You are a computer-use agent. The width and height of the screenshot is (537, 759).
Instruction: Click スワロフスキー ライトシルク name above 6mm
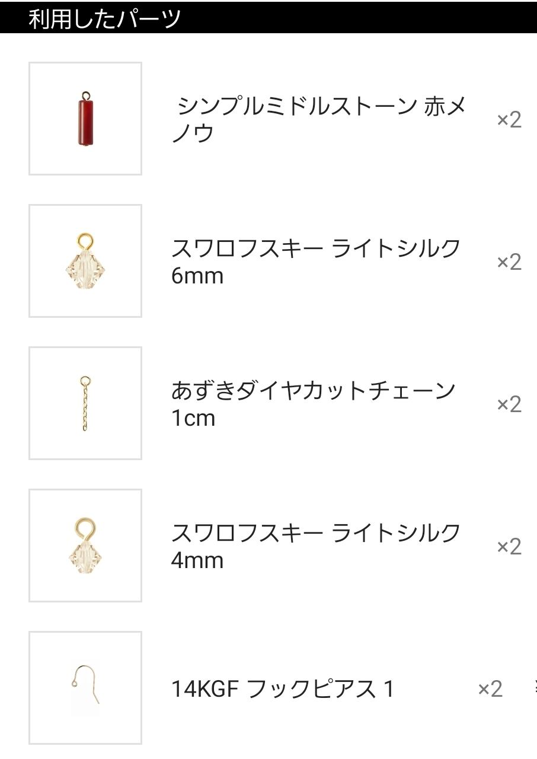click(315, 248)
